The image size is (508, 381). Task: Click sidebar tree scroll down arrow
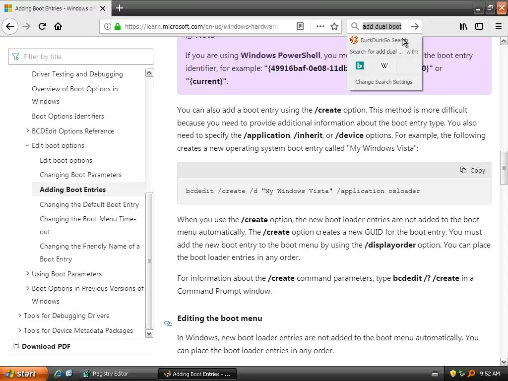(x=149, y=333)
